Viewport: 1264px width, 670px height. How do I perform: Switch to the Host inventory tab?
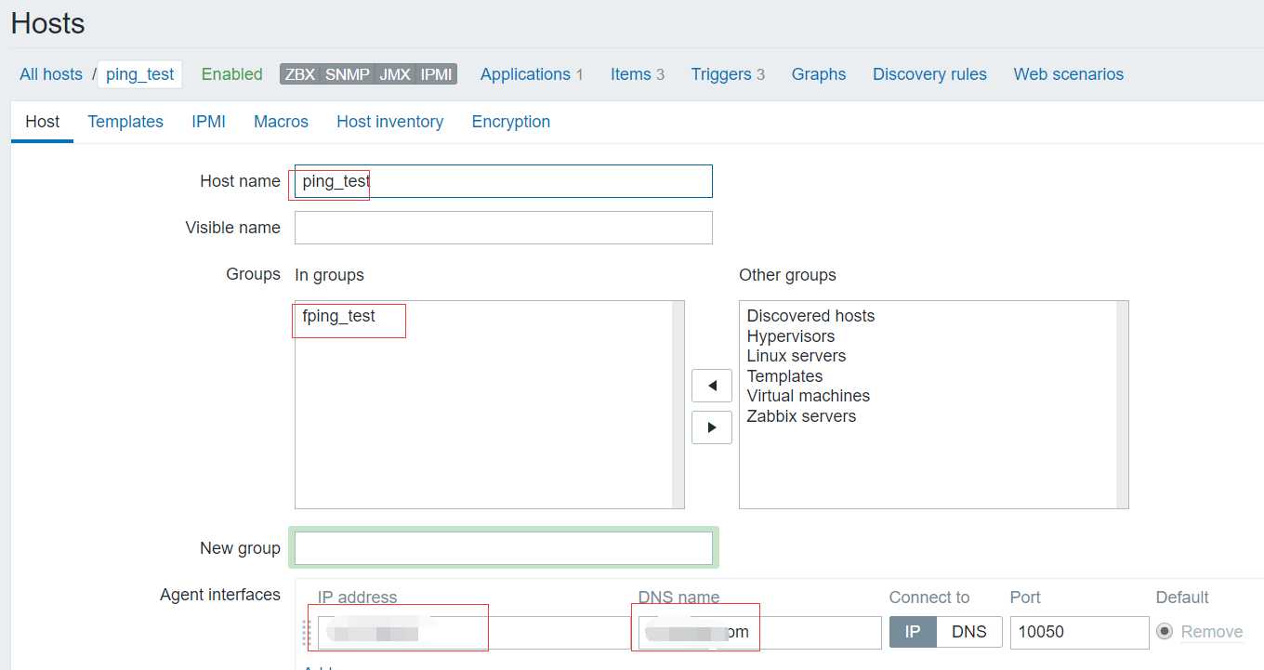390,122
